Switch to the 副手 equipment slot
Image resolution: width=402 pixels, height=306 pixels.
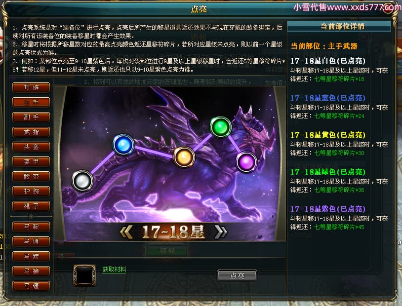tap(31, 117)
